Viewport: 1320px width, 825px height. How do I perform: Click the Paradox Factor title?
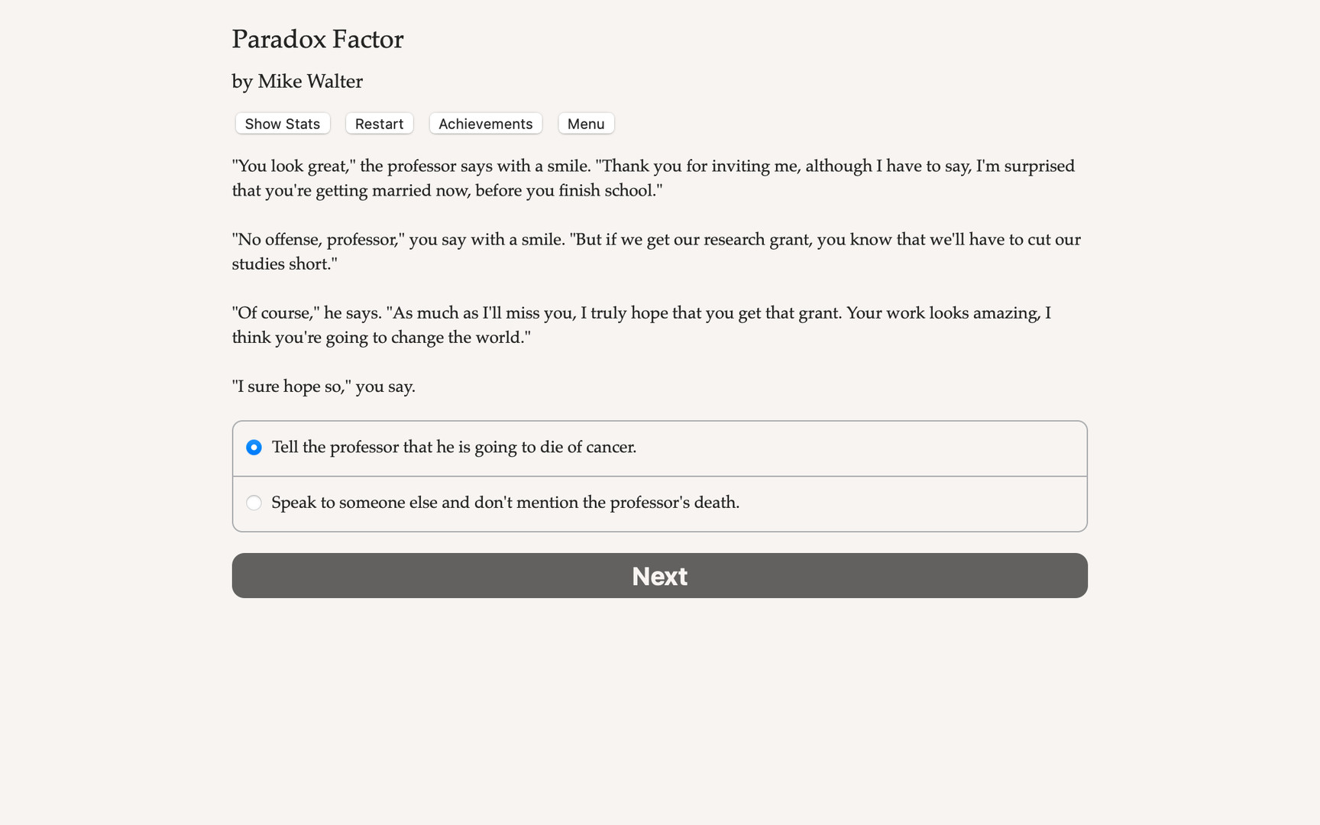click(318, 39)
